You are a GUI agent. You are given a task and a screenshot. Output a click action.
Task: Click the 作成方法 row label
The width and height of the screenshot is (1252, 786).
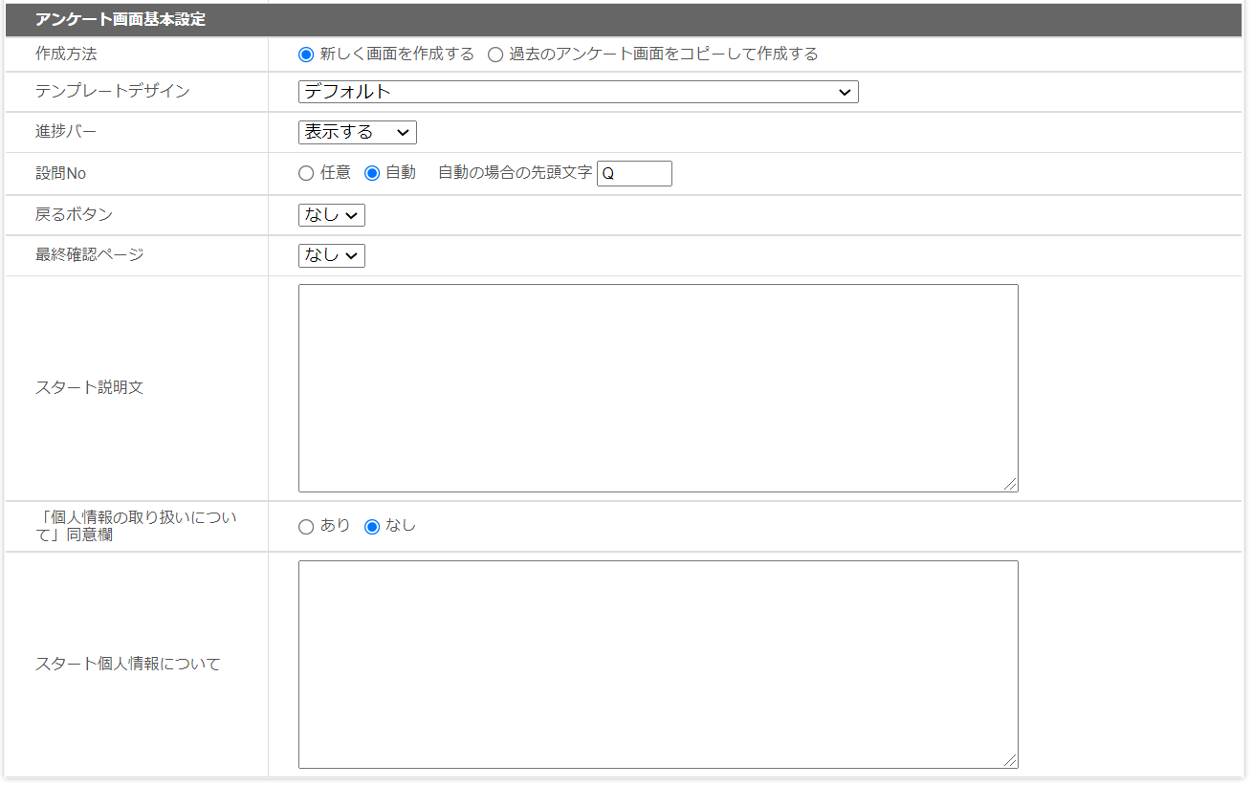tap(66, 55)
